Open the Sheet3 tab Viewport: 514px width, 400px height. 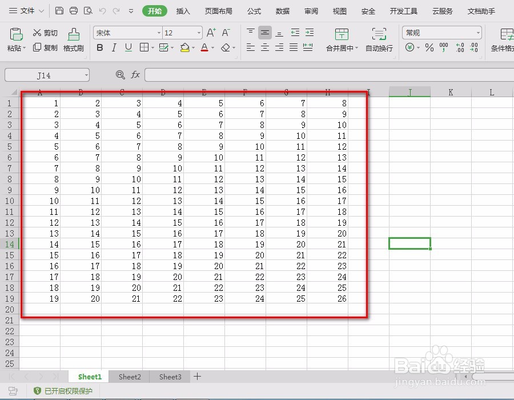tap(170, 377)
